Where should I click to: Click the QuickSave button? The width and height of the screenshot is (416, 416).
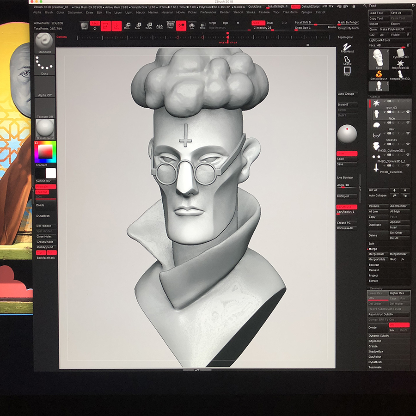click(x=255, y=6)
